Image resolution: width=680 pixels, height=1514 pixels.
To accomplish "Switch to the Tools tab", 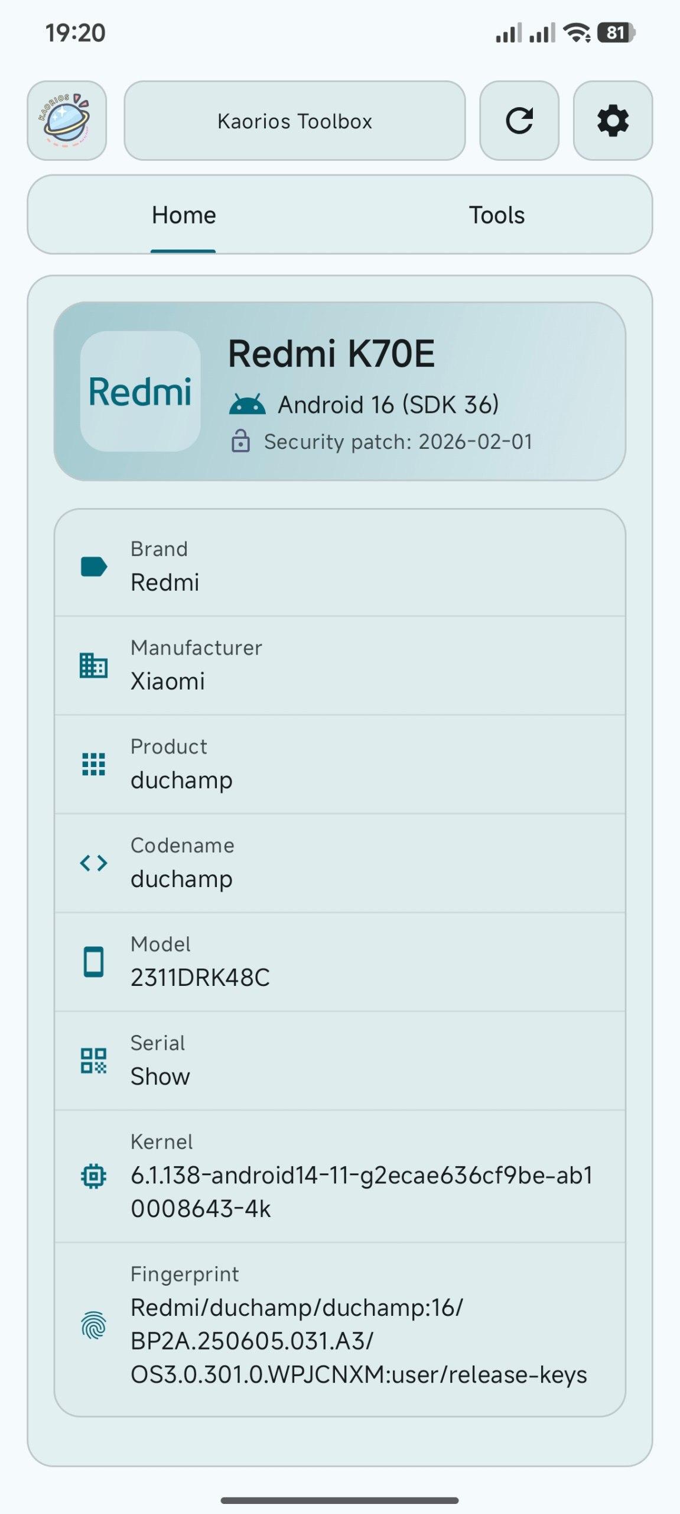I will tap(496, 215).
